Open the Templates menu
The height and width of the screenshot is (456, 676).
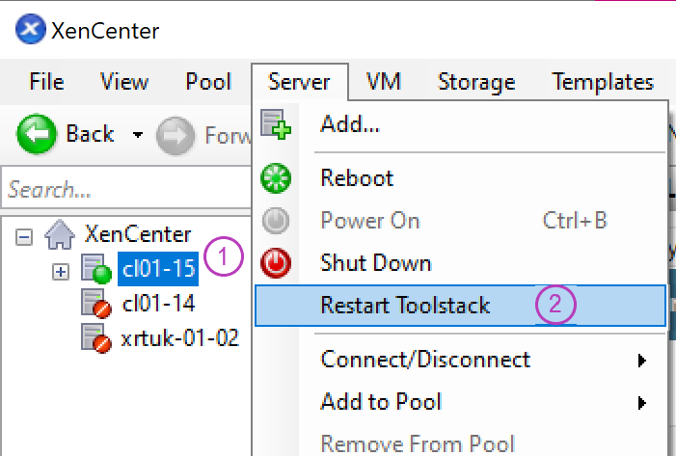point(603,82)
